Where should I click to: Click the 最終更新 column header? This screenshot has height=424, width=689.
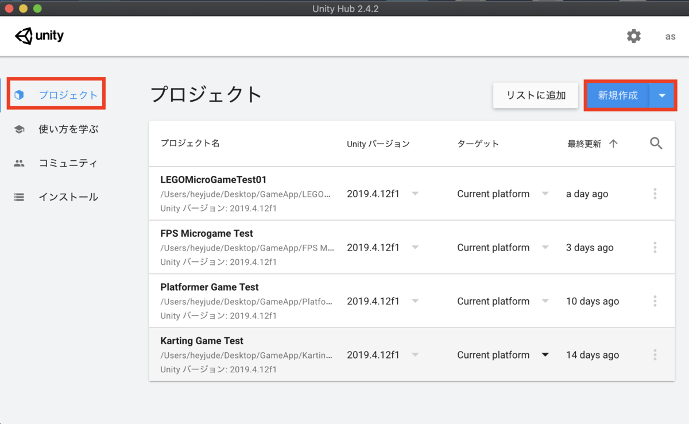[x=584, y=144]
